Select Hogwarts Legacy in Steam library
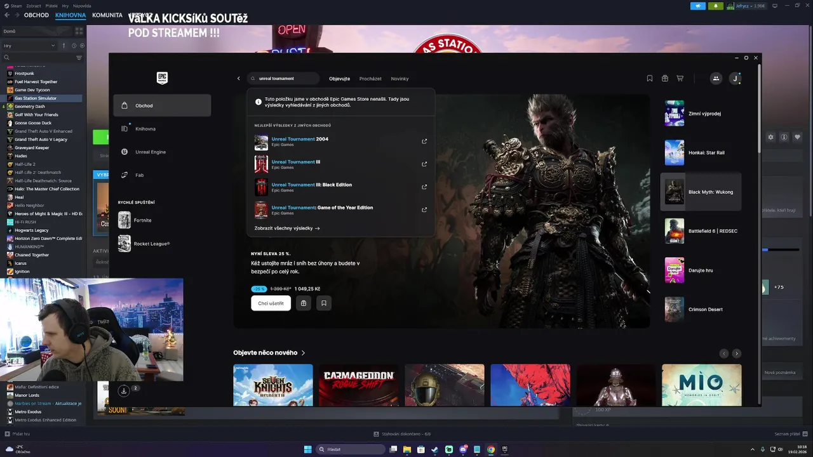813x457 pixels. click(32, 230)
